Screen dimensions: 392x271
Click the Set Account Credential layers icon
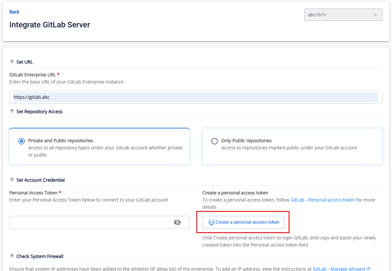12,180
